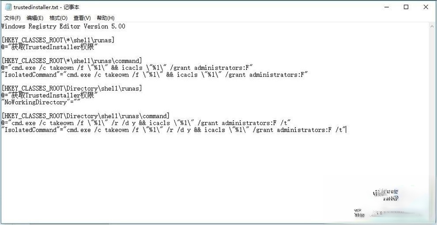The width and height of the screenshot is (437, 225).
Task: Click the trustedinstaller.txt title bar text
Action: (46, 7)
